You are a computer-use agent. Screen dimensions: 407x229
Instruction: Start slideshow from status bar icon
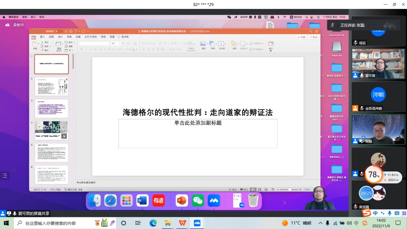point(273,190)
